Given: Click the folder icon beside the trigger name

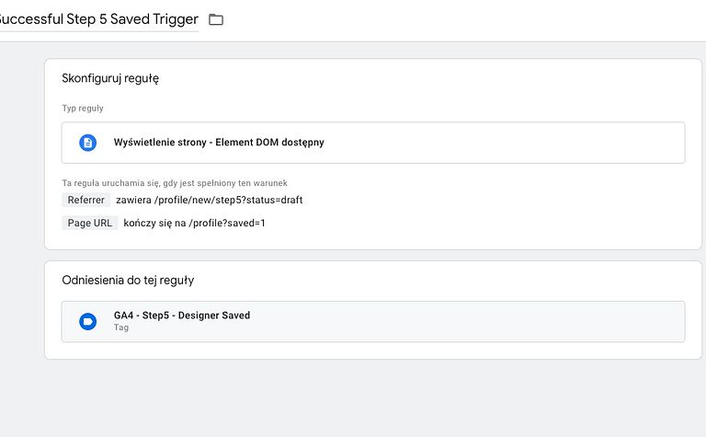Looking at the screenshot, I should pos(216,19).
